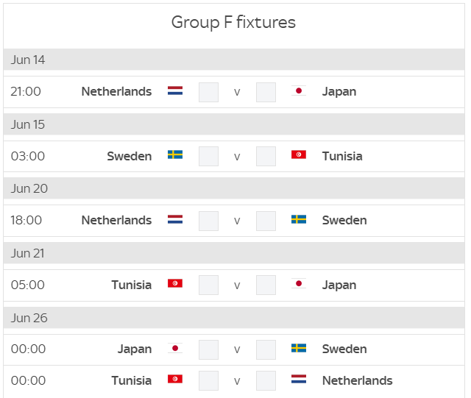The width and height of the screenshot is (471, 398).
Task: Click the Tunisia score box in the 03:00 match
Action: (266, 156)
